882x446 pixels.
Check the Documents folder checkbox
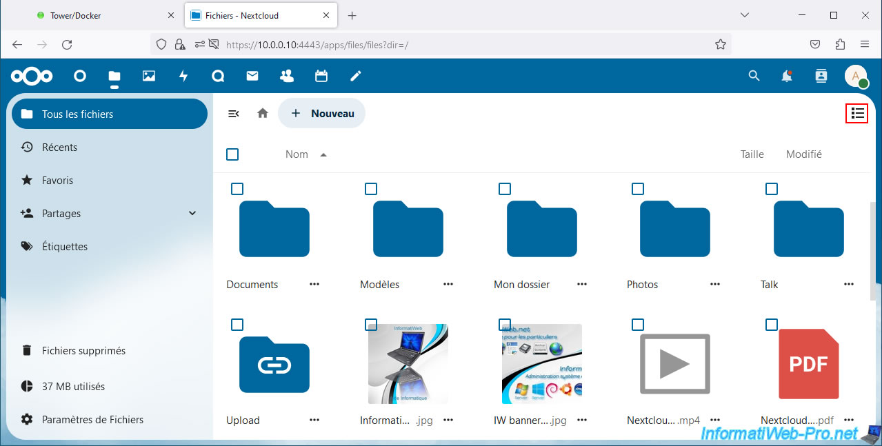(x=237, y=189)
